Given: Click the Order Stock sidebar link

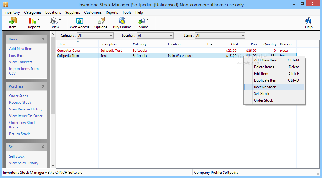Looking at the screenshot, I should [19, 96].
